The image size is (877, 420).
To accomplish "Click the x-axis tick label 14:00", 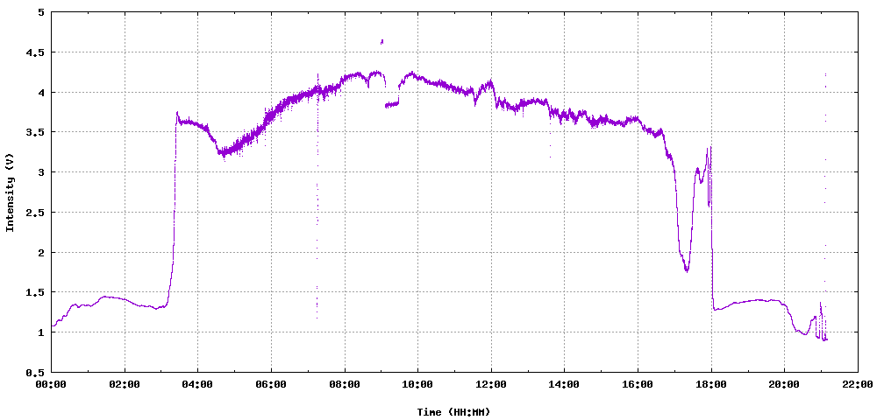I will (564, 384).
